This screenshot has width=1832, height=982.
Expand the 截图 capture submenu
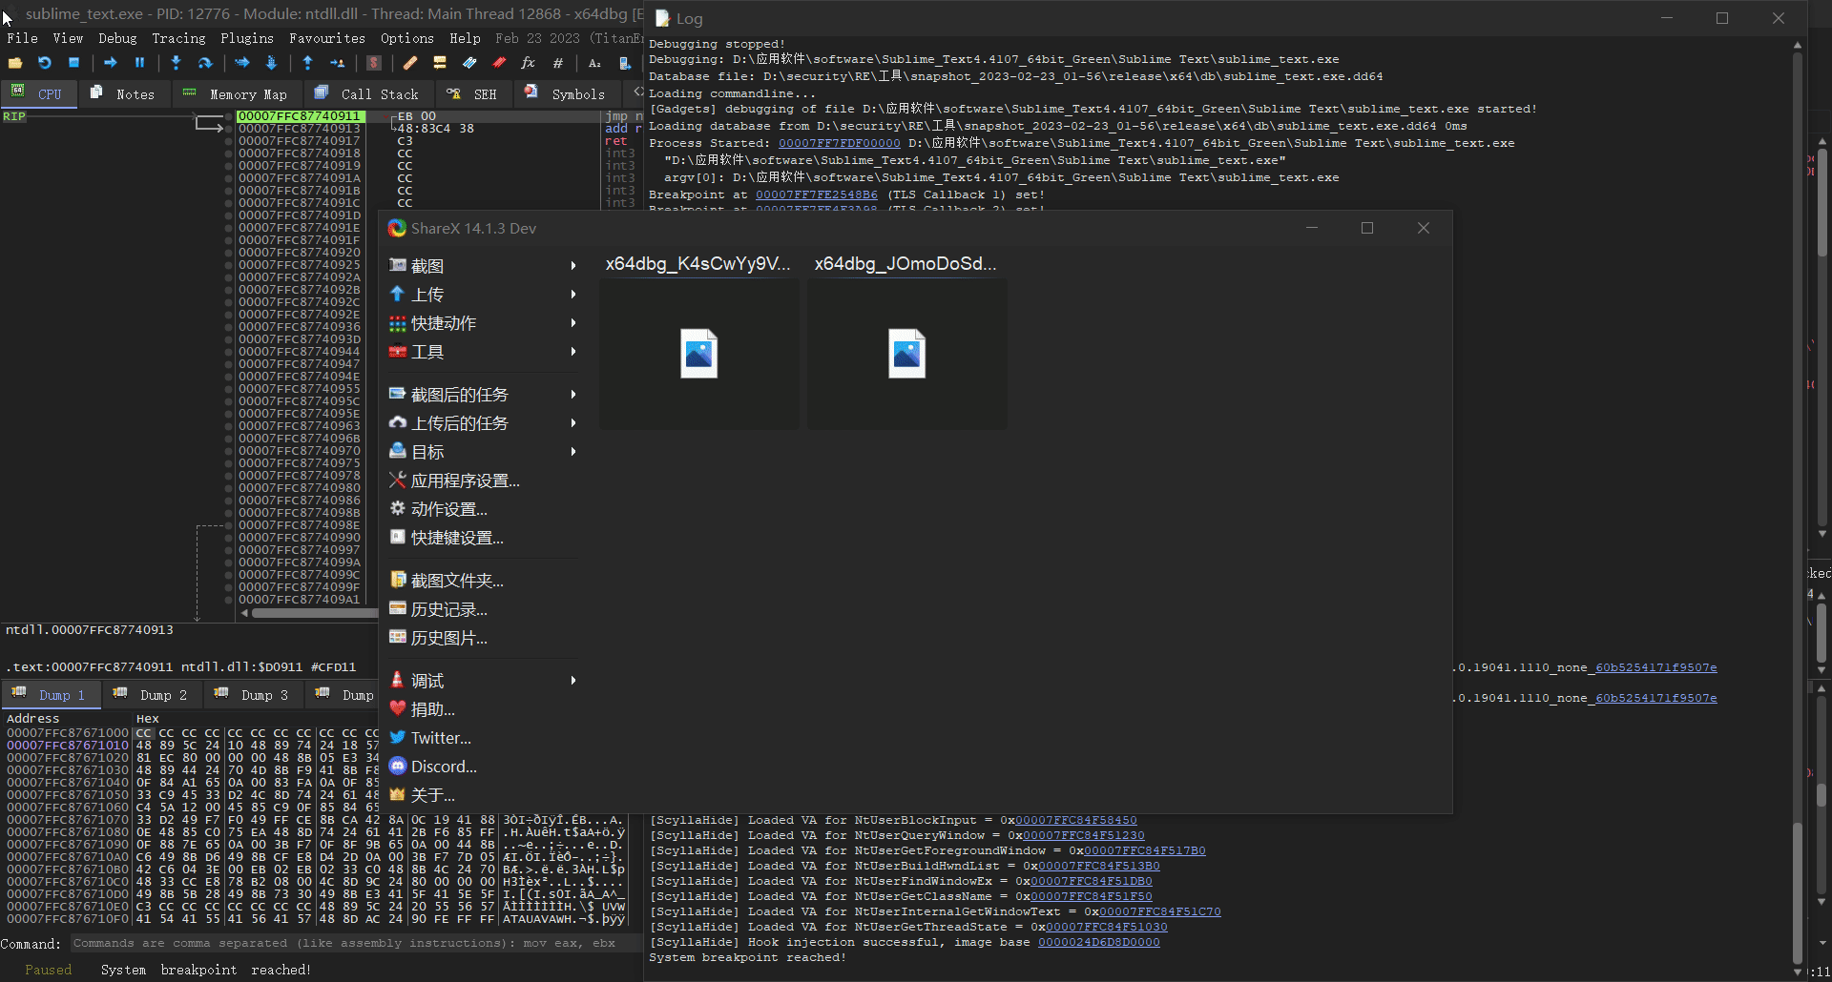point(483,266)
